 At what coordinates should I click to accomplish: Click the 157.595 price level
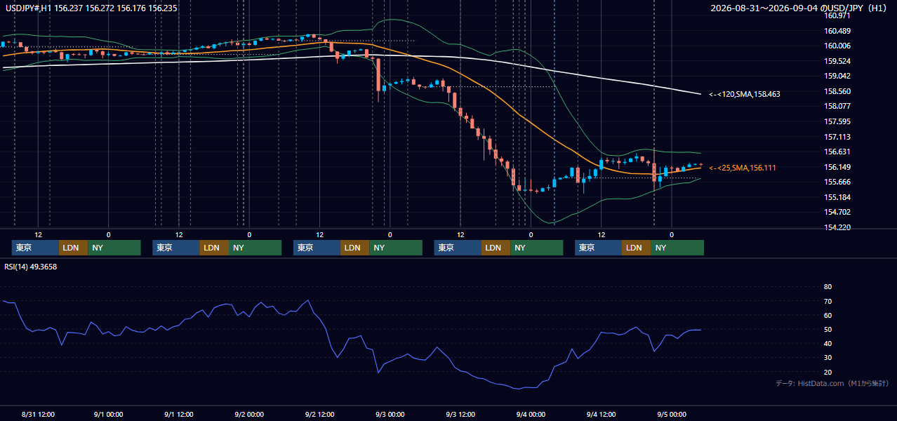[837, 122]
